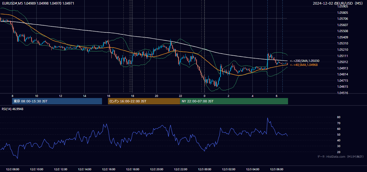
Task: Click price axis value 1.05111
Action: 343,56
